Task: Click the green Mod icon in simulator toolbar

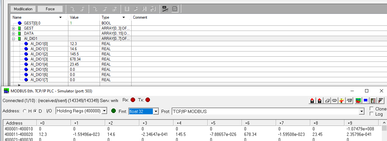Action: (358, 101)
